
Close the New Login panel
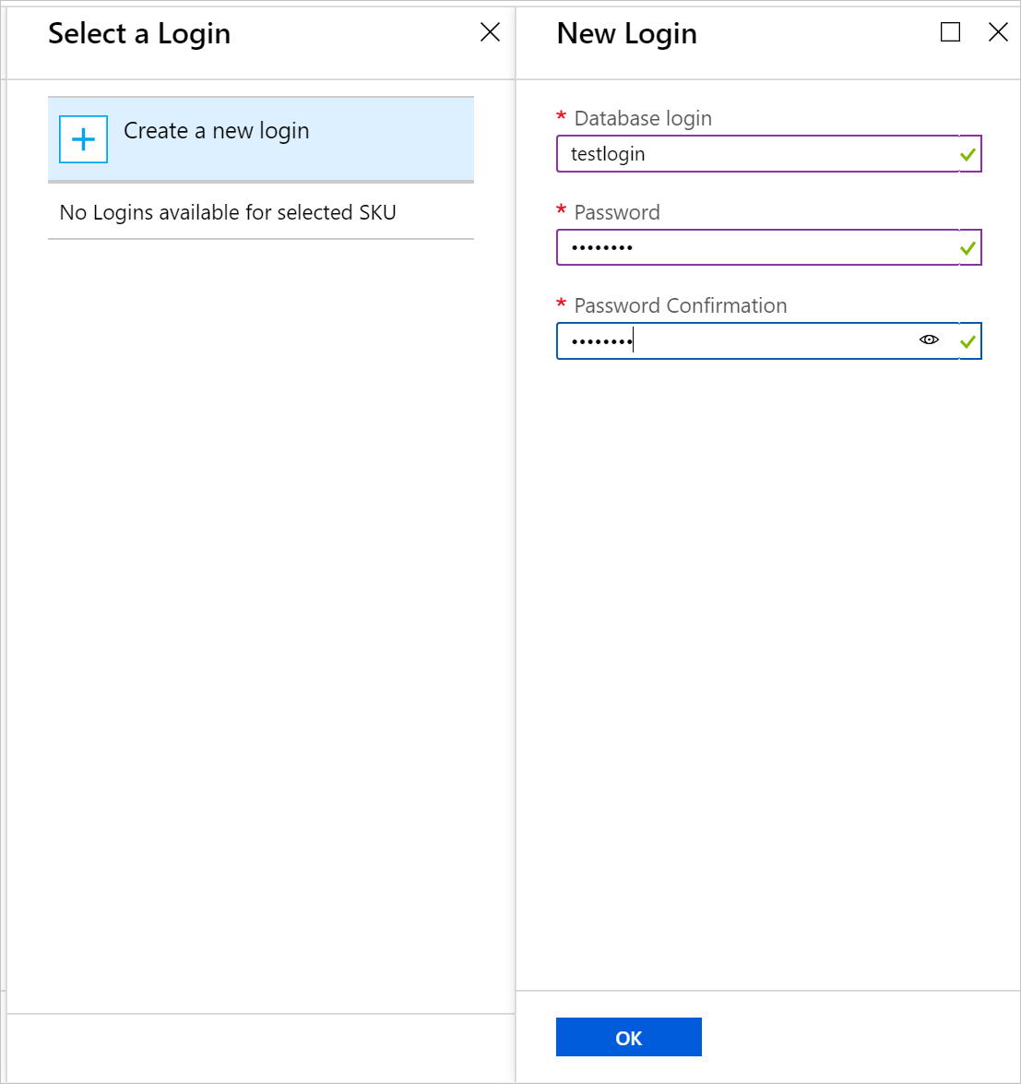(x=998, y=31)
